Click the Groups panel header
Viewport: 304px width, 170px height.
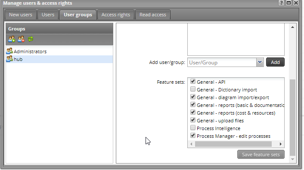point(59,29)
